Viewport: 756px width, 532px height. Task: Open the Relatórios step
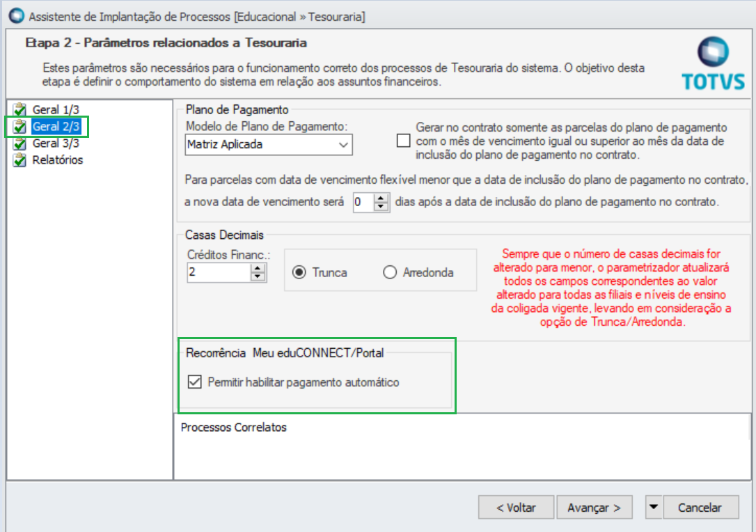click(57, 159)
